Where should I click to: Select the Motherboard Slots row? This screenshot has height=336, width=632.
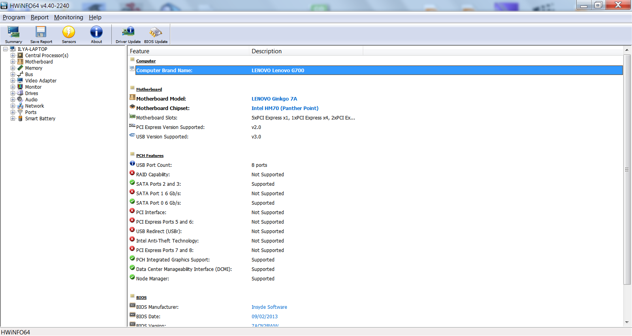coord(375,118)
